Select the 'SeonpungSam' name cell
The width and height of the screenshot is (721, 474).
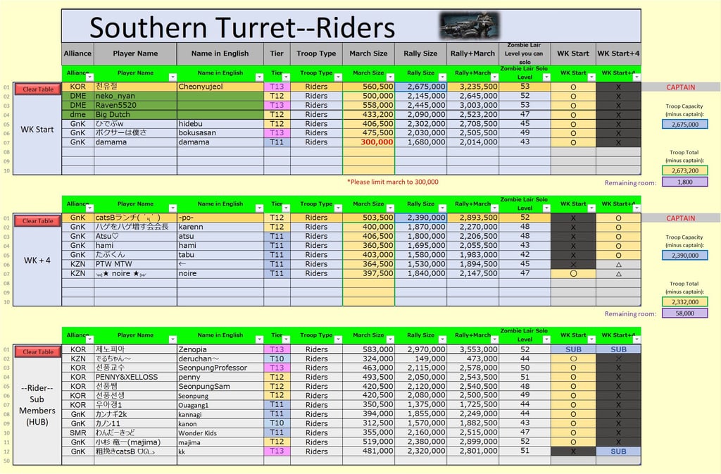220,386
